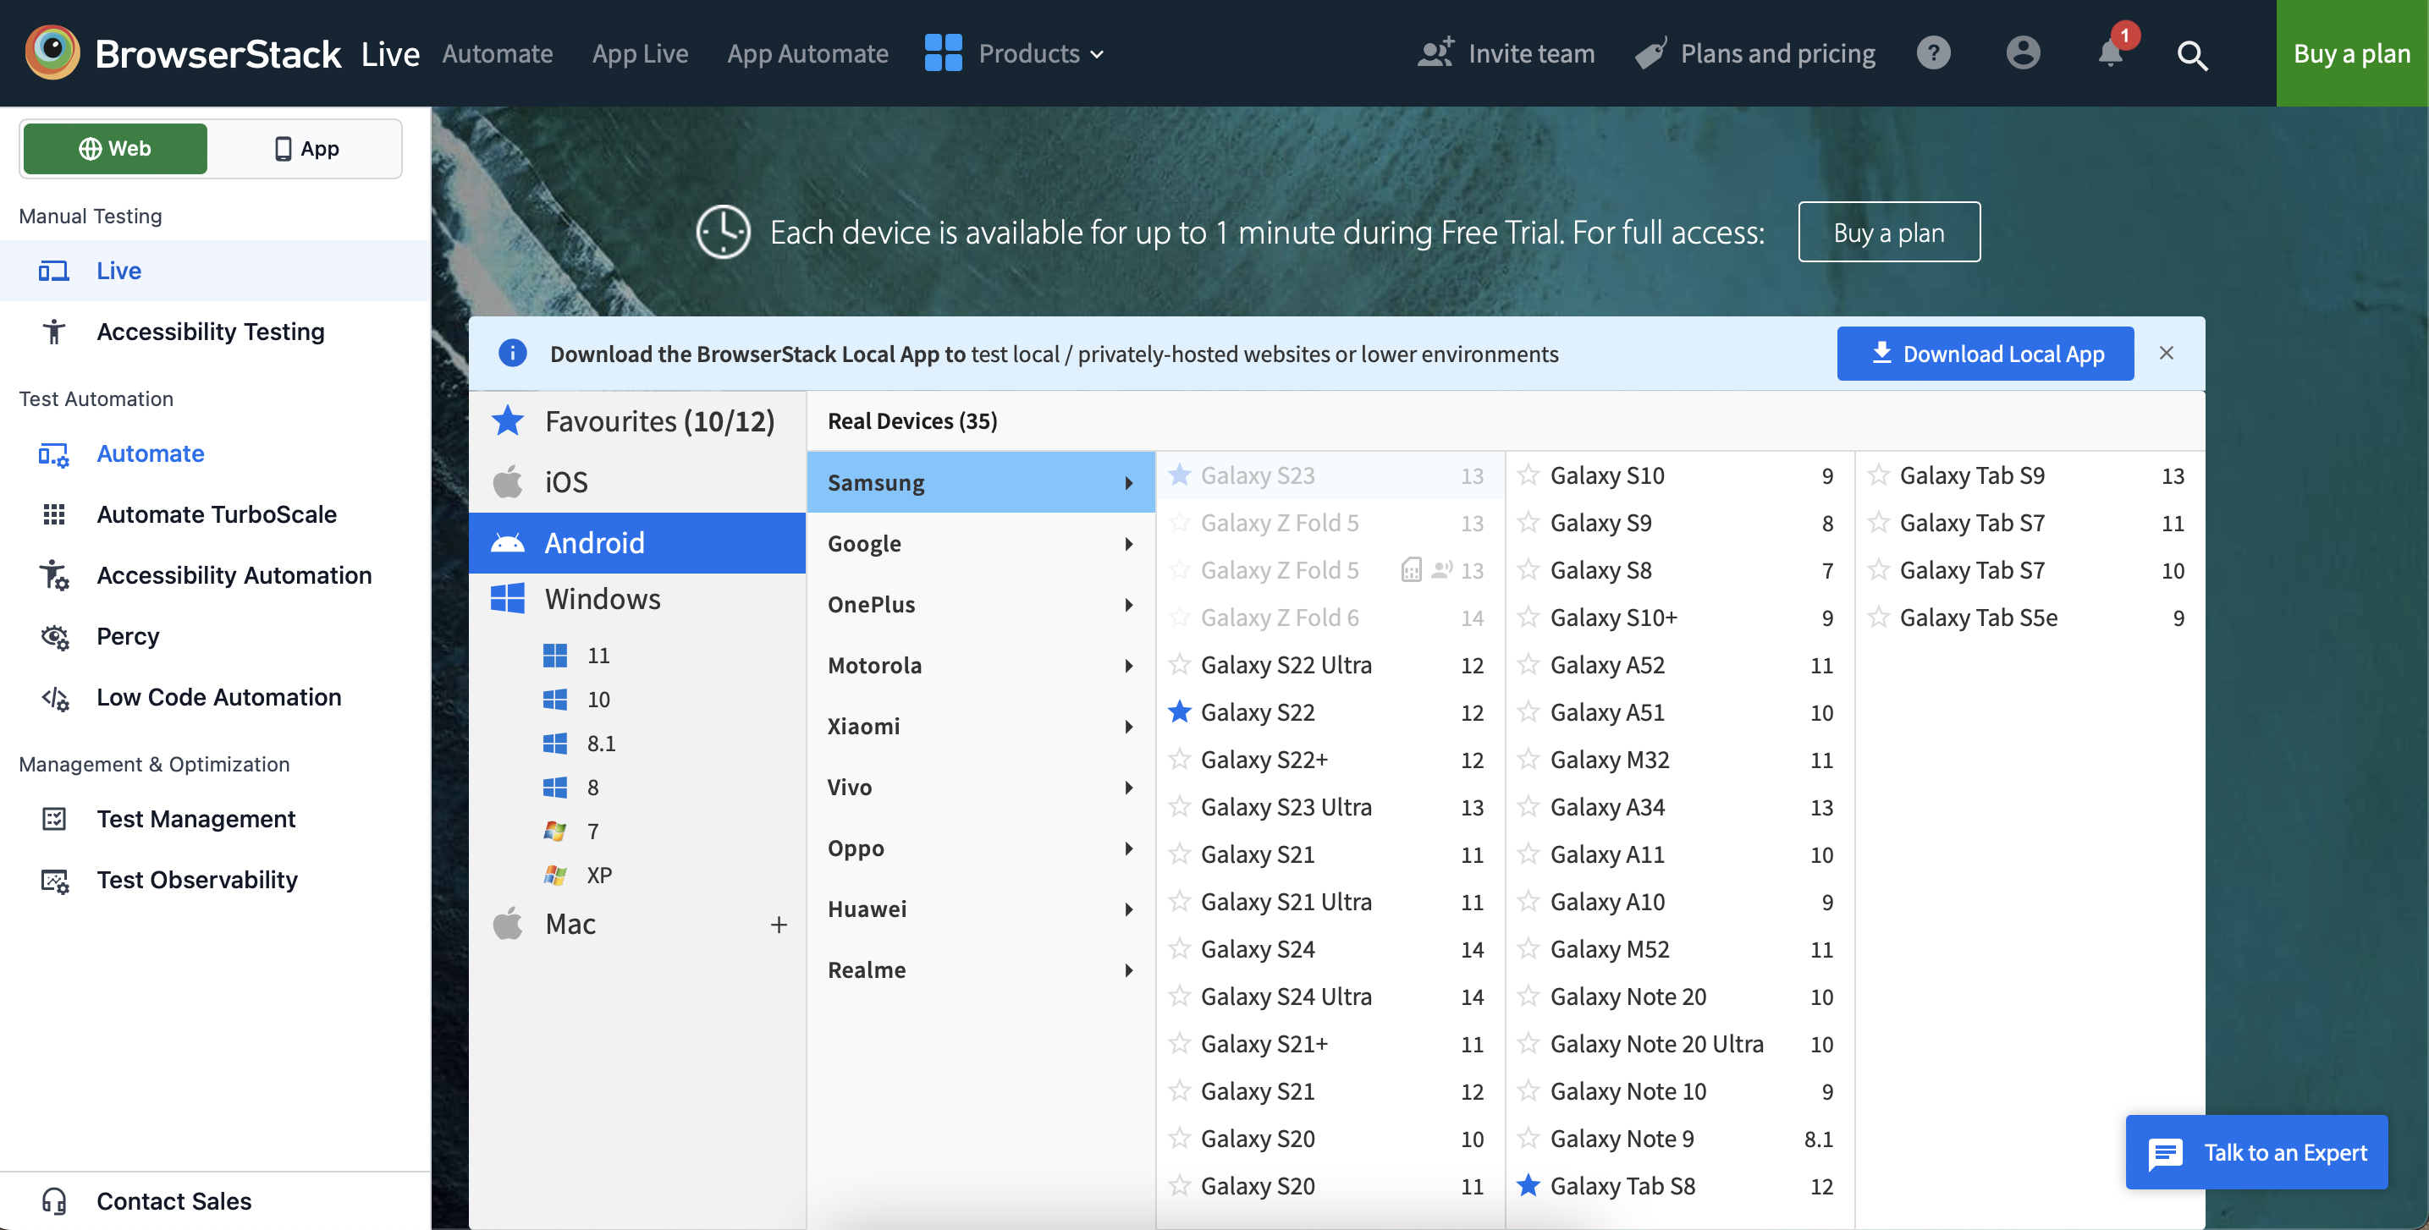Expand the OnePlus device list arrow
The height and width of the screenshot is (1230, 2429).
(1127, 605)
